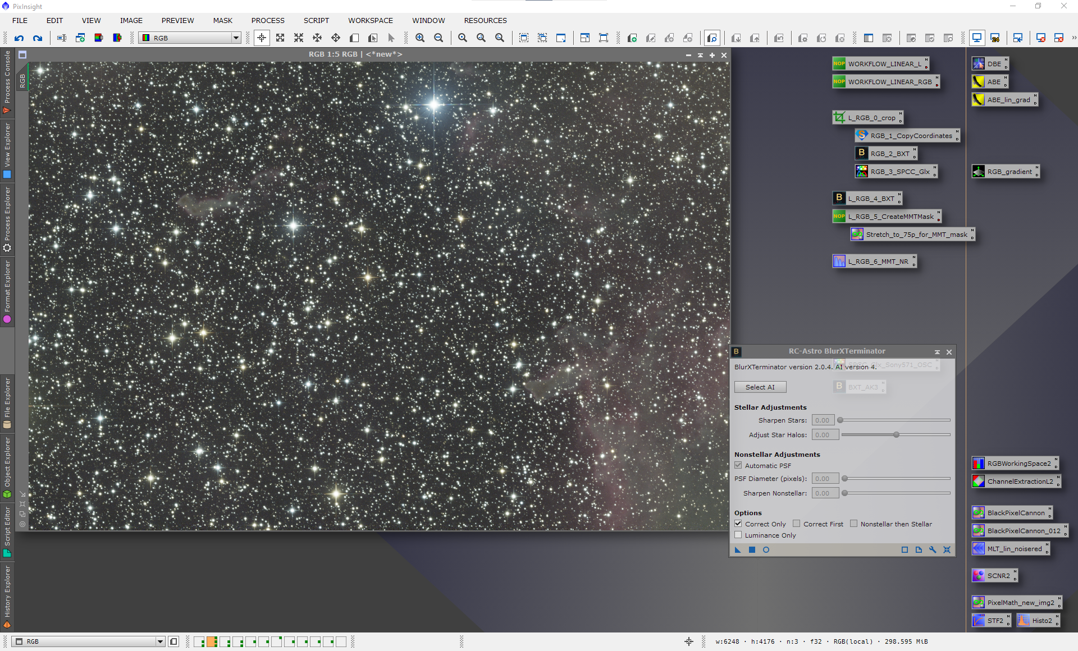This screenshot has width=1078, height=651.
Task: Enable Nonstellar then Stellar checkbox
Action: [853, 524]
